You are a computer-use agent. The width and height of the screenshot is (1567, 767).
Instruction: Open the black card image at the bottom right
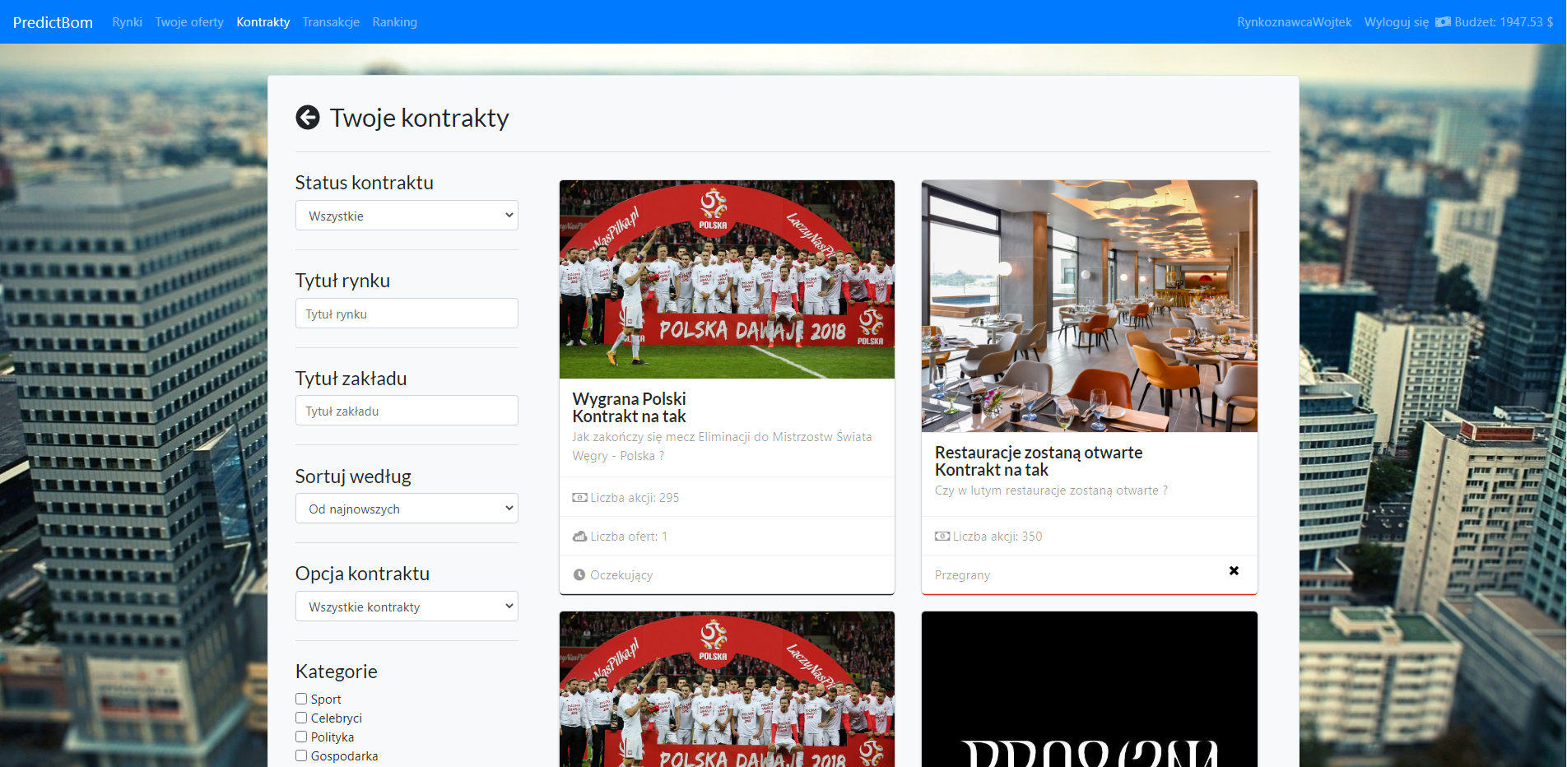click(x=1090, y=690)
